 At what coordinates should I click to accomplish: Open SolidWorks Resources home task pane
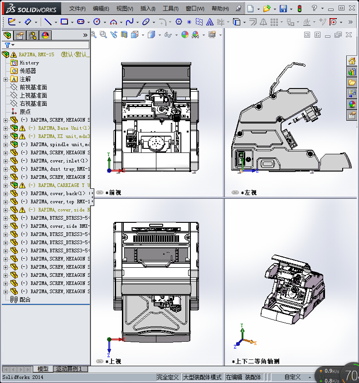coord(352,61)
